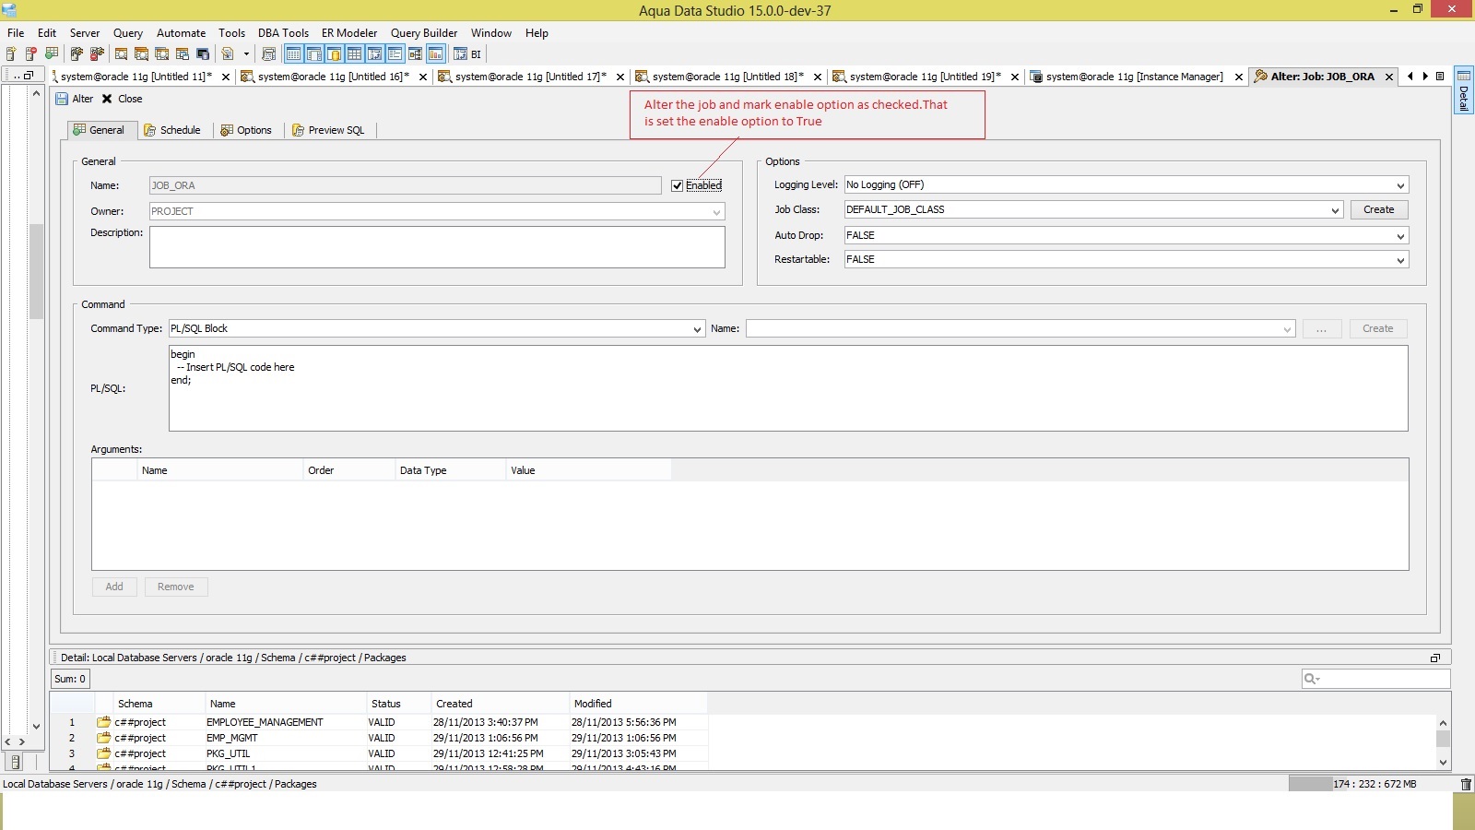
Task: Open Query Analyzer from first magnifier icon
Action: [x=122, y=54]
